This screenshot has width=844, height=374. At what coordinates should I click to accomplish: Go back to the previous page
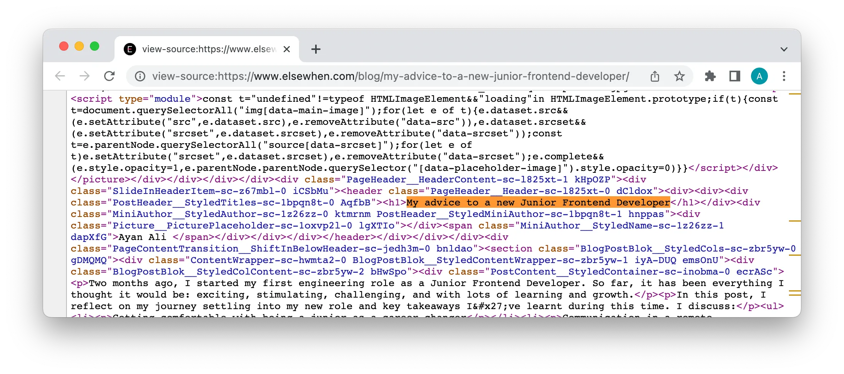click(60, 76)
